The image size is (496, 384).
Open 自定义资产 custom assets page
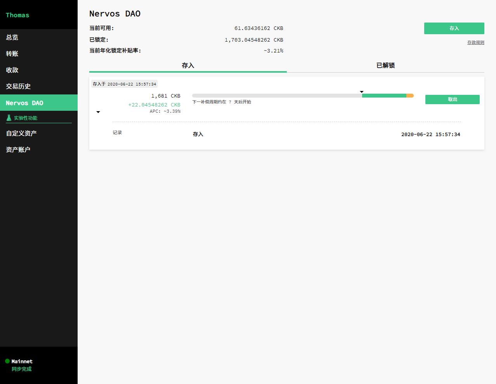click(x=39, y=133)
